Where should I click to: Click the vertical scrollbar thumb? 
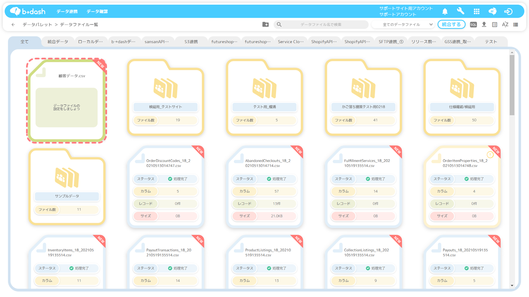pyautogui.click(x=512, y=85)
